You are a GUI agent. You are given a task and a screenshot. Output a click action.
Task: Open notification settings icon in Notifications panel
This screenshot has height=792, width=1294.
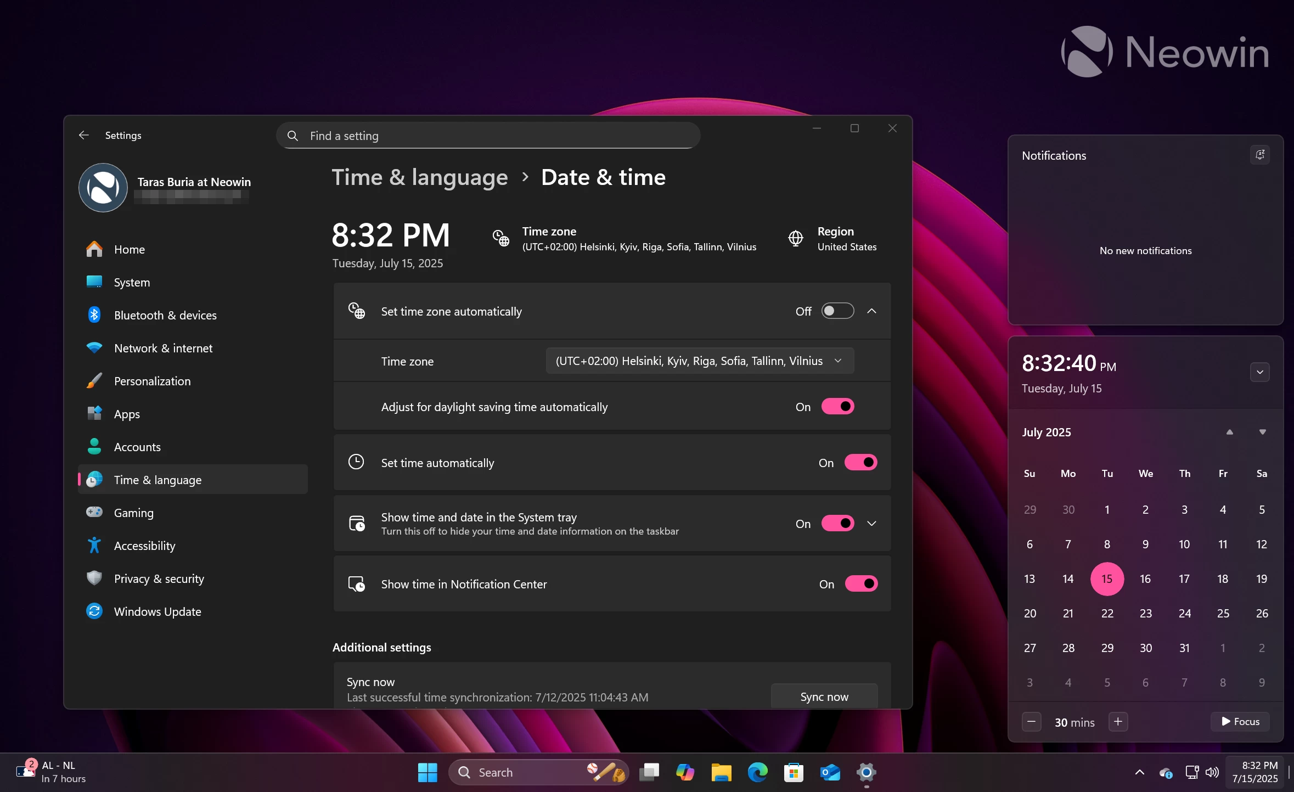(x=1260, y=155)
